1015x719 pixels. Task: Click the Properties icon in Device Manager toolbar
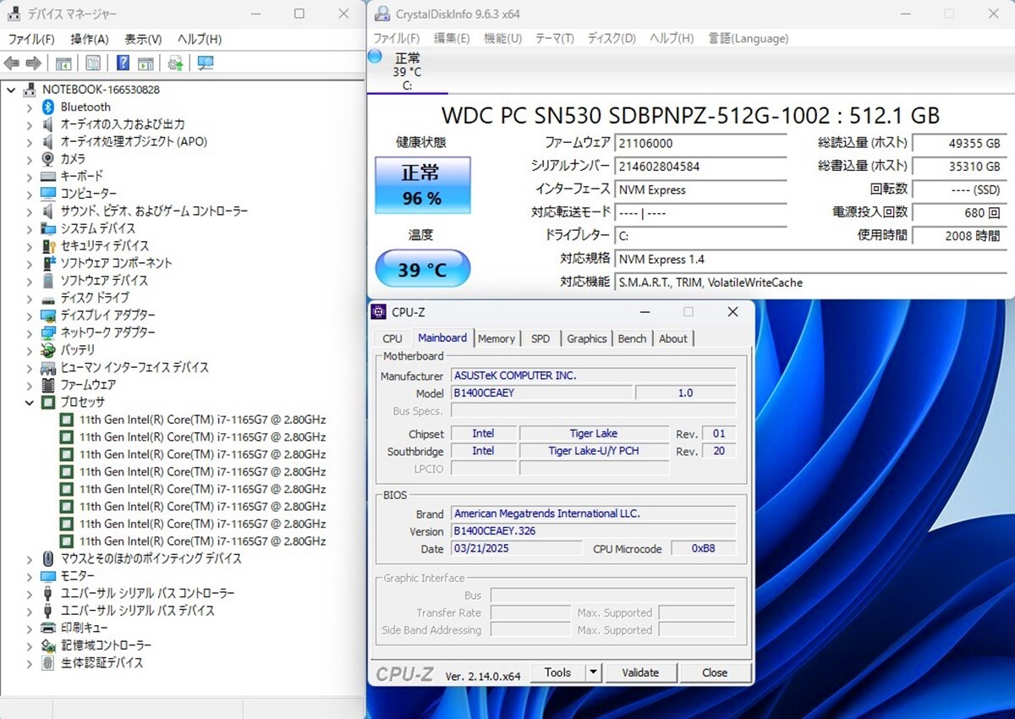(x=93, y=63)
